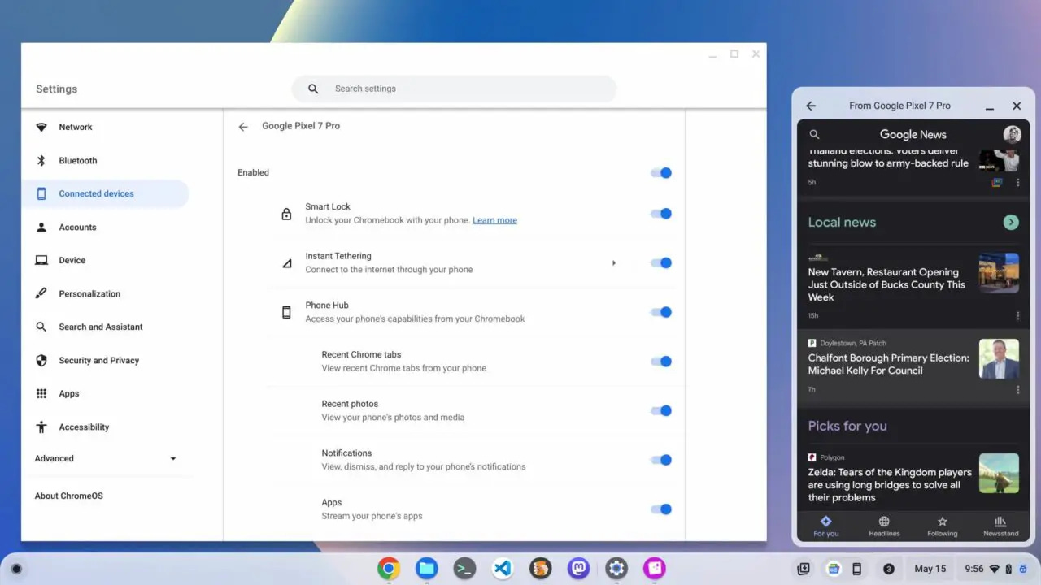Open the holding space tray icon

pos(804,569)
